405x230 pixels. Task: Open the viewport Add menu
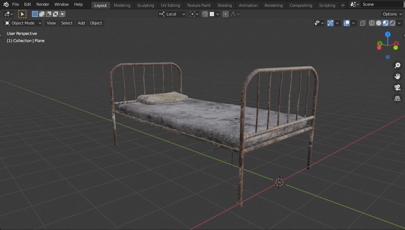click(81, 23)
